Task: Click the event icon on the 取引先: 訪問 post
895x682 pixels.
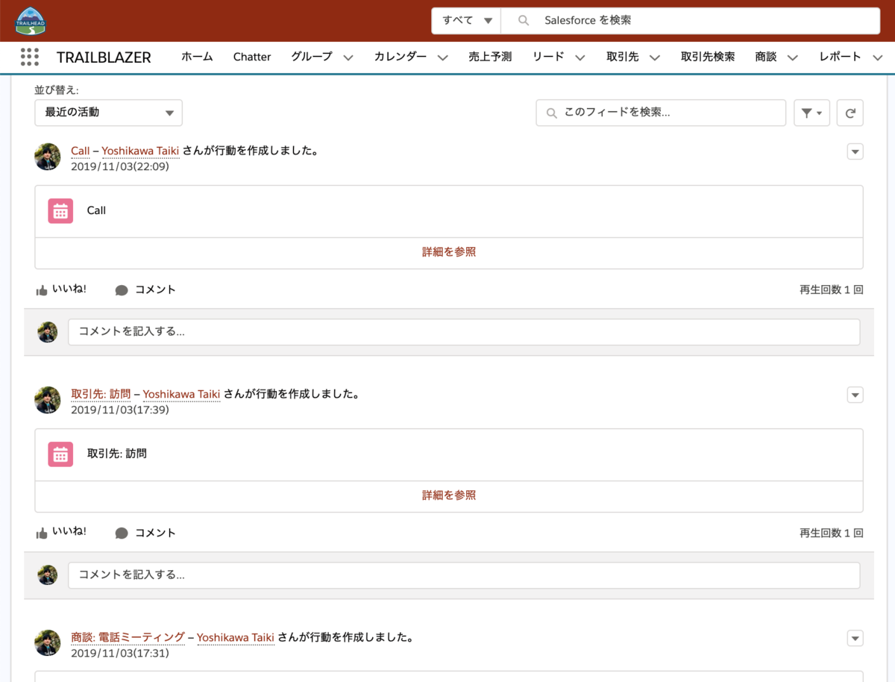Action: coord(60,454)
